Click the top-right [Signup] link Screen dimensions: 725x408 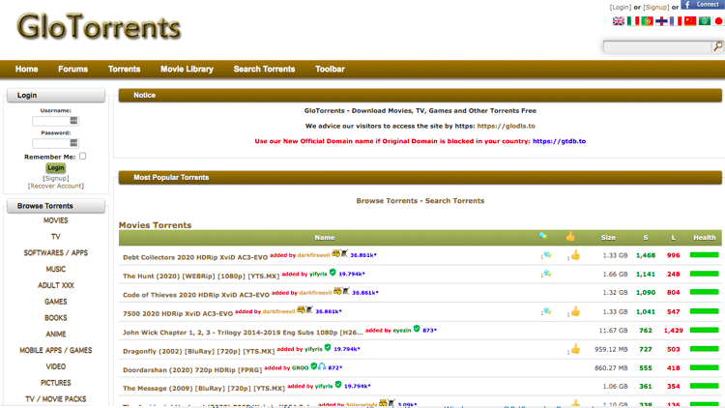[655, 8]
